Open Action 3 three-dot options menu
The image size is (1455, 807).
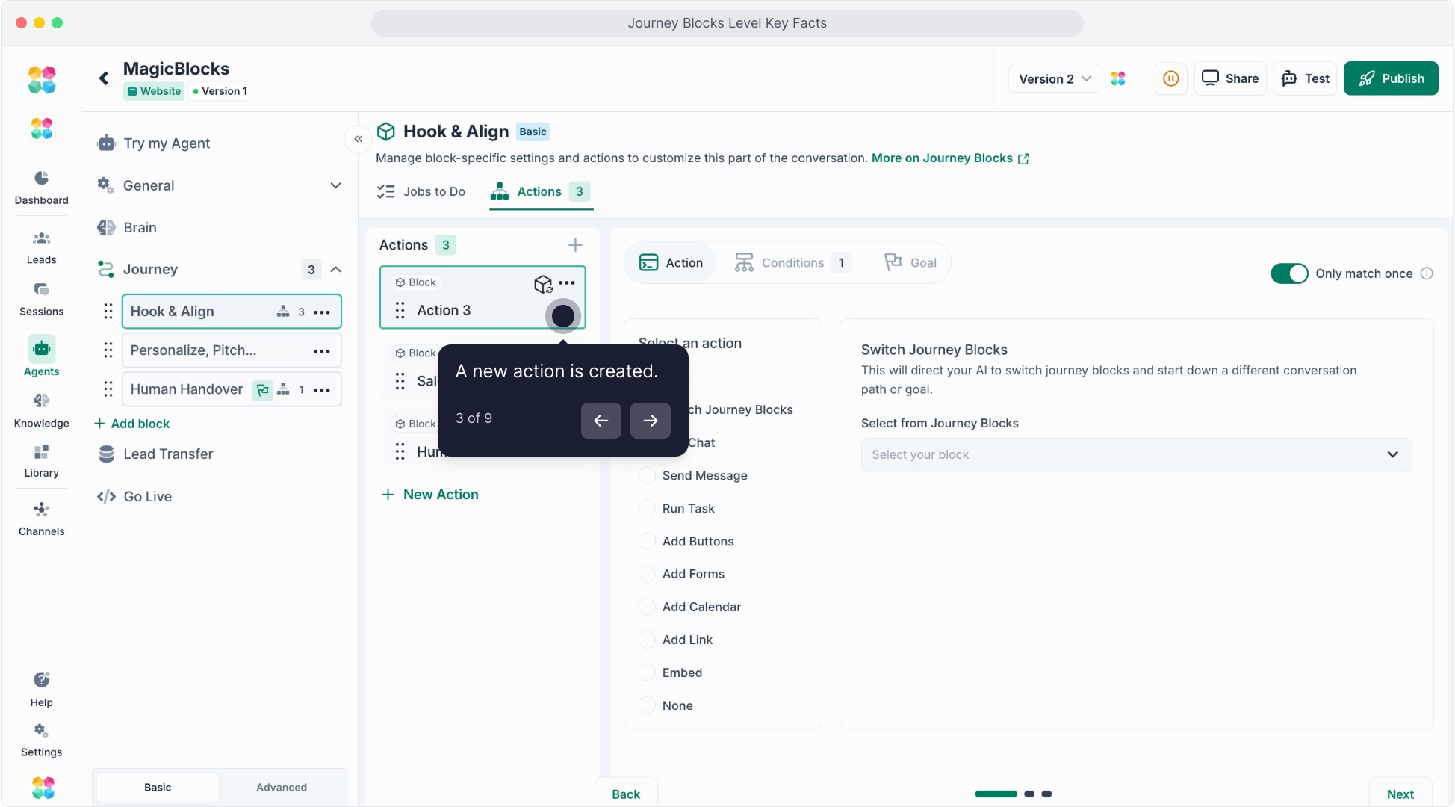pos(567,282)
